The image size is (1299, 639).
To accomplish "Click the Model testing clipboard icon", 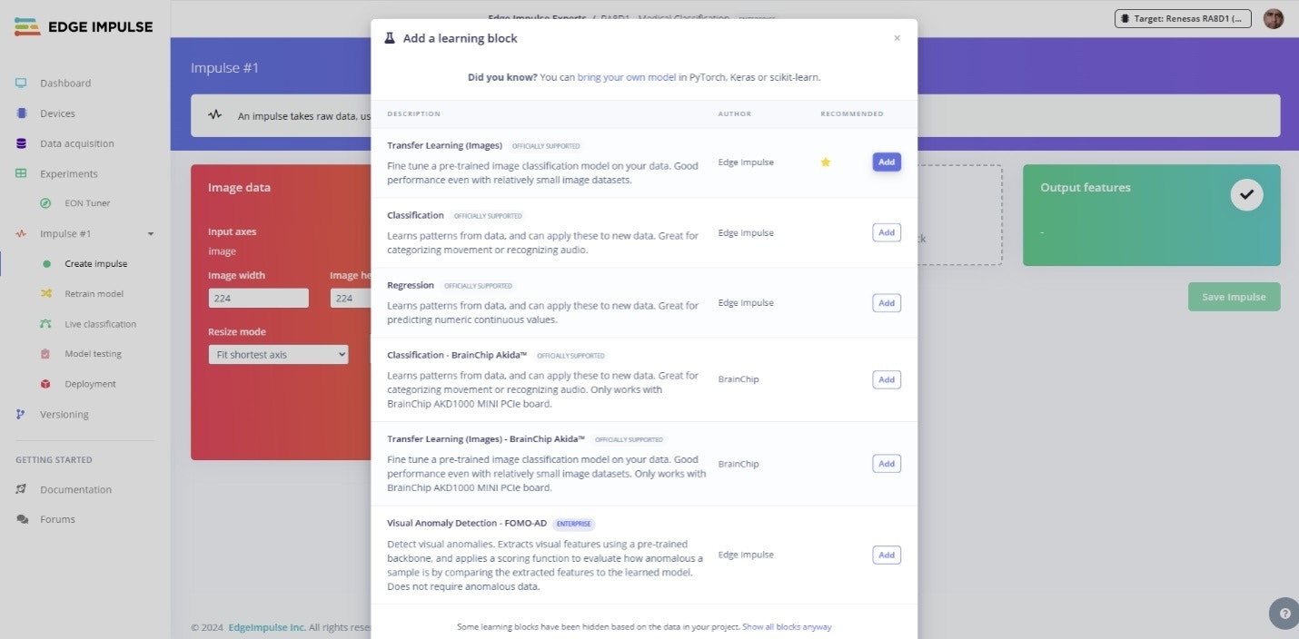I will pos(45,354).
